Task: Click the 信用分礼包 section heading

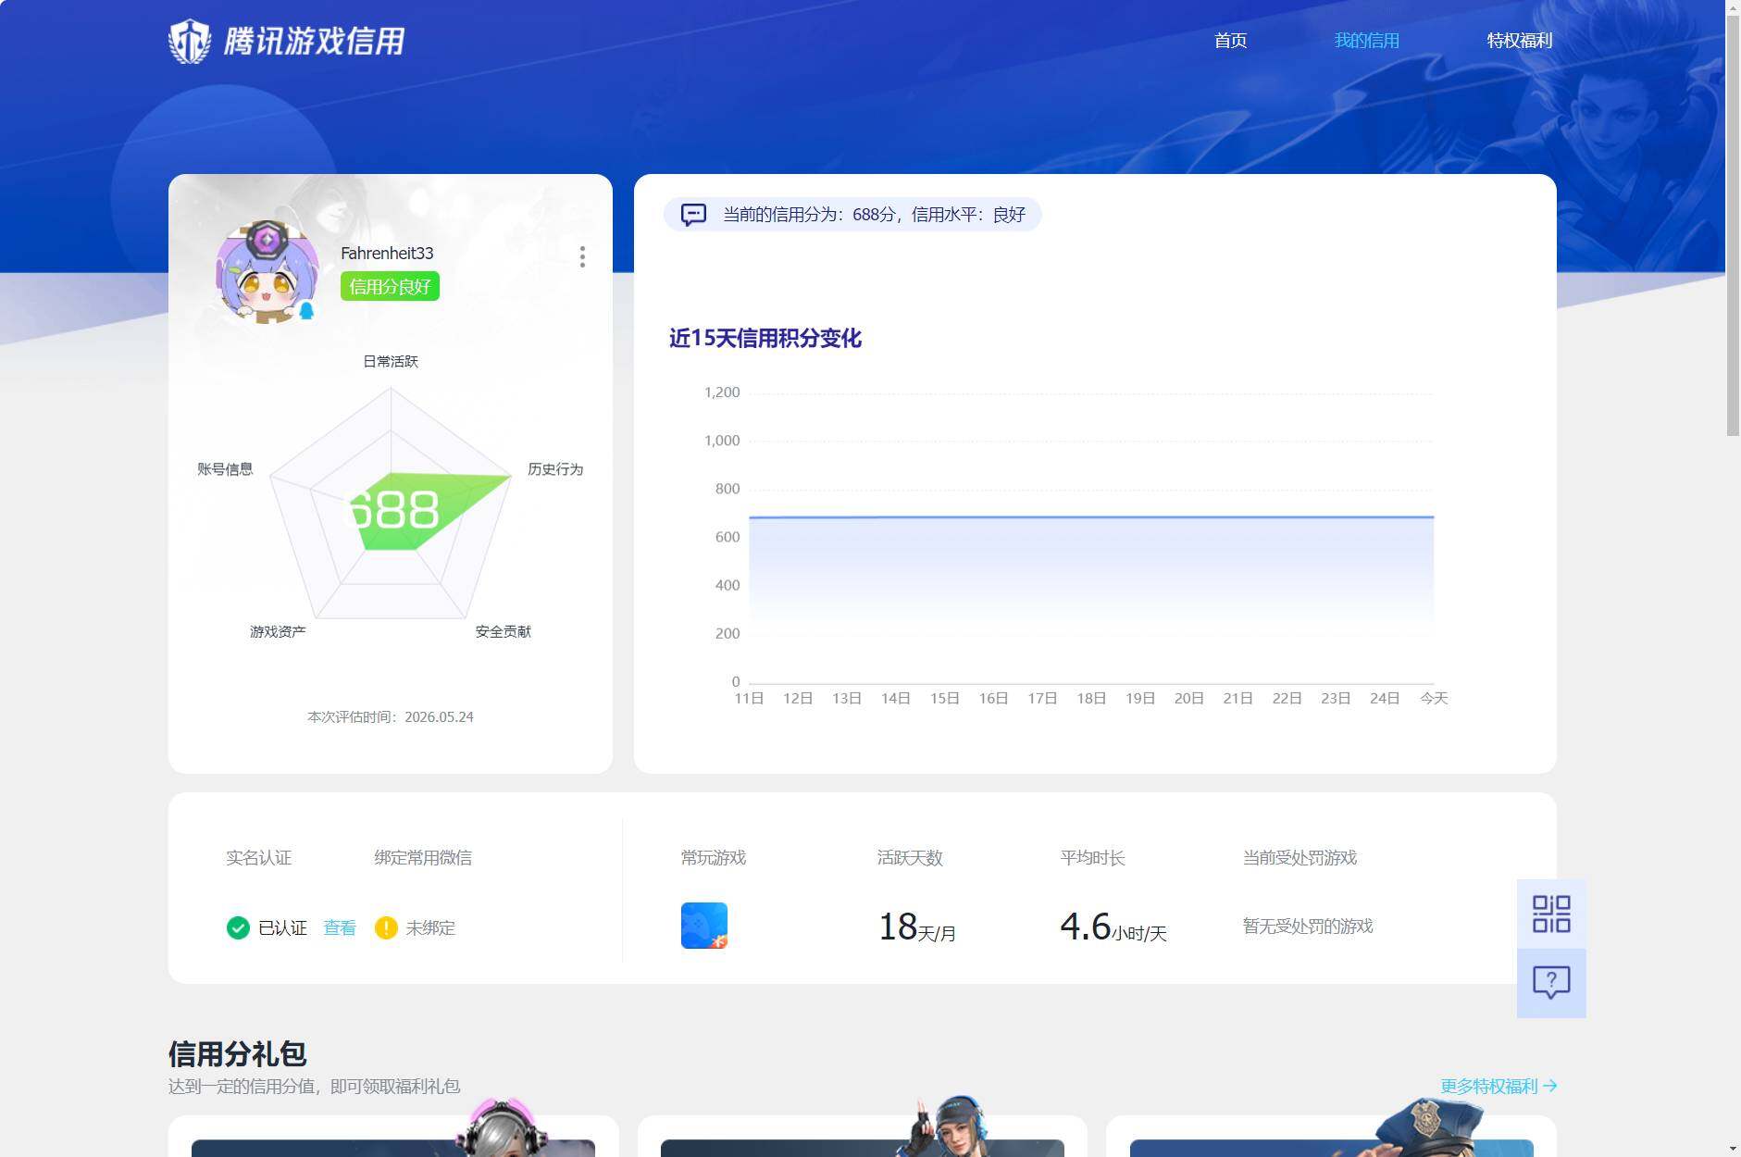Action: coord(237,1053)
